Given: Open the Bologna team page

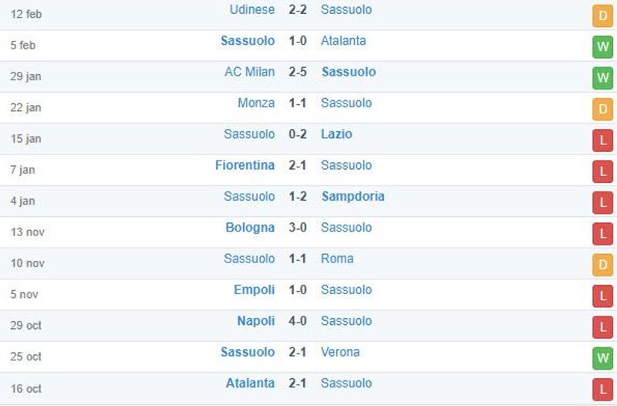Looking at the screenshot, I should coord(250,228).
